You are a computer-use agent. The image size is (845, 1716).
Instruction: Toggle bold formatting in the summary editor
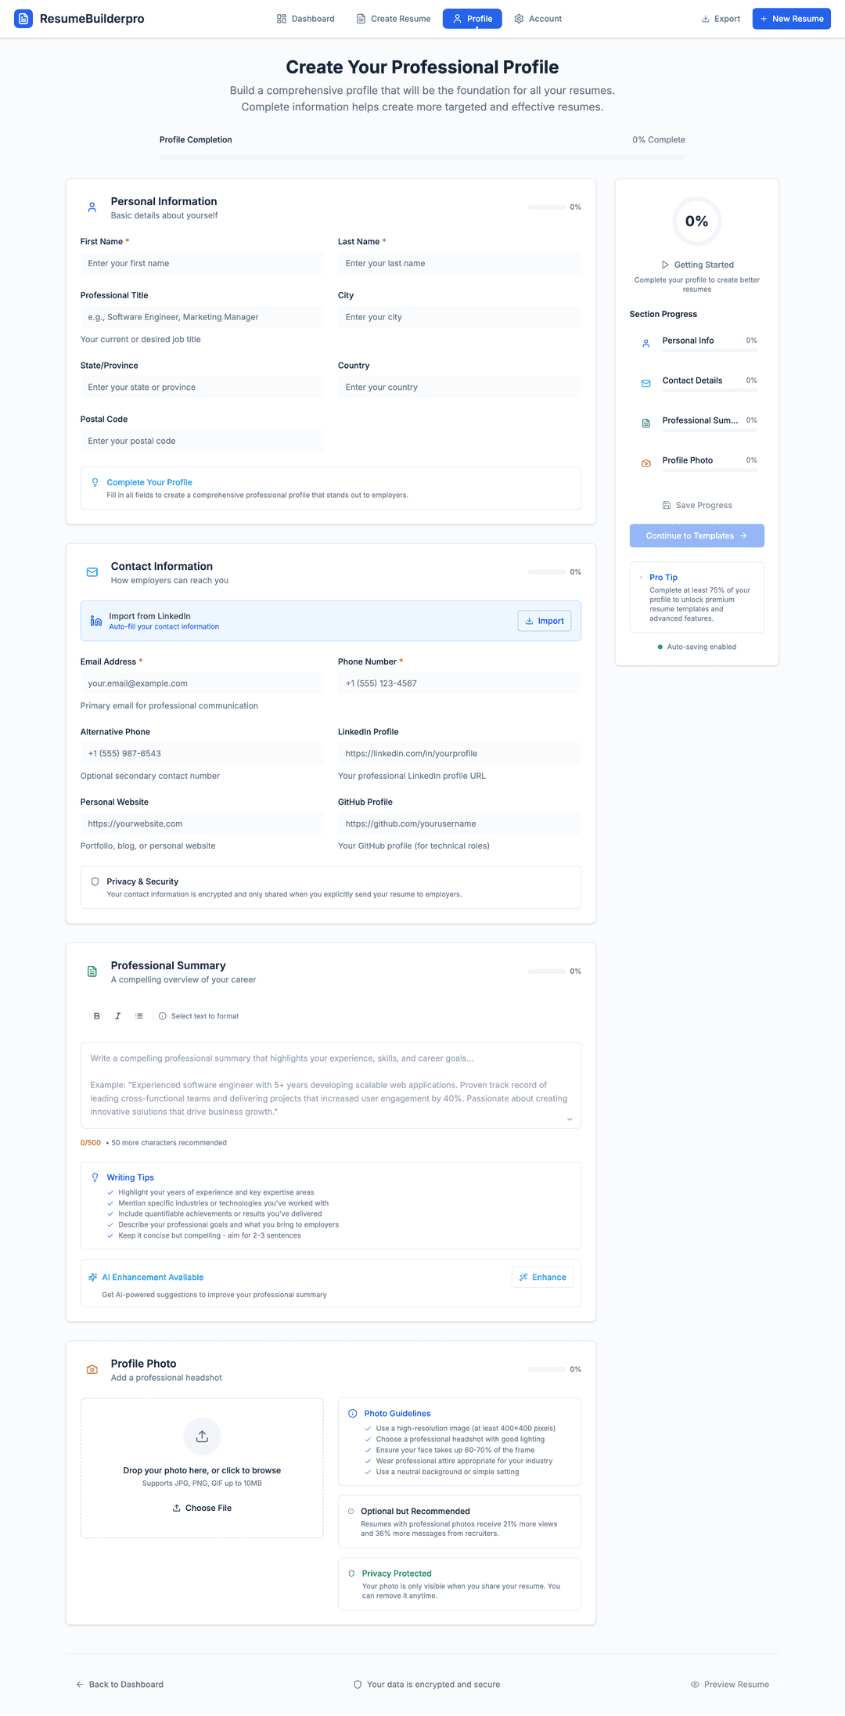point(96,1015)
